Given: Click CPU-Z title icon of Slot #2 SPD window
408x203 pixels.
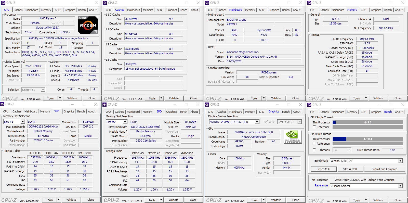Looking at the screenshot, I should pyautogui.click(x=104, y=104).
